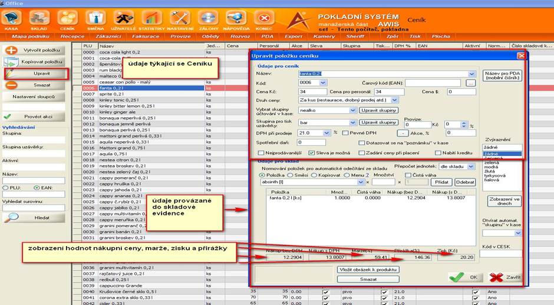Close the Upravit položku ceníku dialog

point(521,56)
